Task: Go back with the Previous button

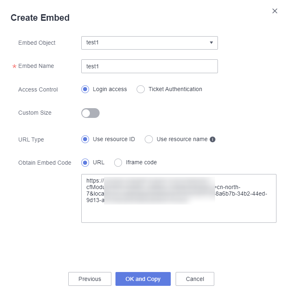Action: tap(90, 279)
